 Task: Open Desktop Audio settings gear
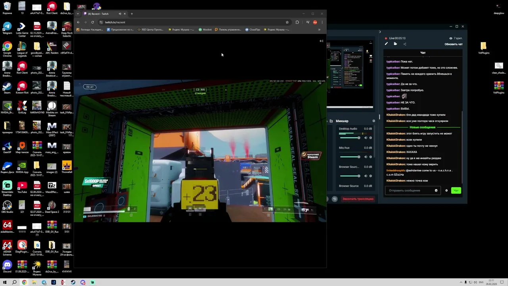point(371,138)
